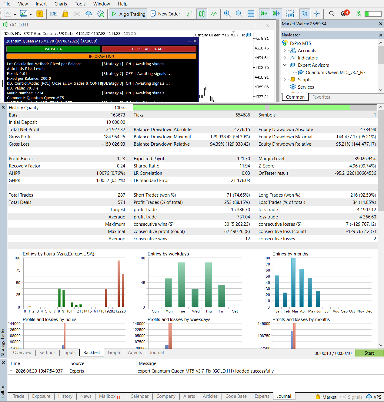Image resolution: width=384 pixels, height=402 pixels.
Task: Click the VPS globe plus icon
Action: [101, 14]
